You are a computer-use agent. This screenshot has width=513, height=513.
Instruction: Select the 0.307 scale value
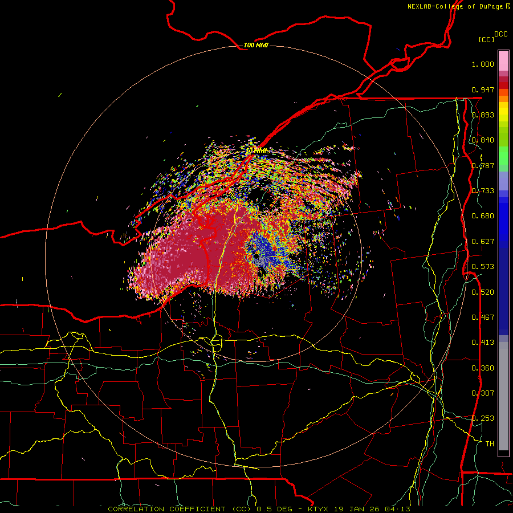pos(483,393)
